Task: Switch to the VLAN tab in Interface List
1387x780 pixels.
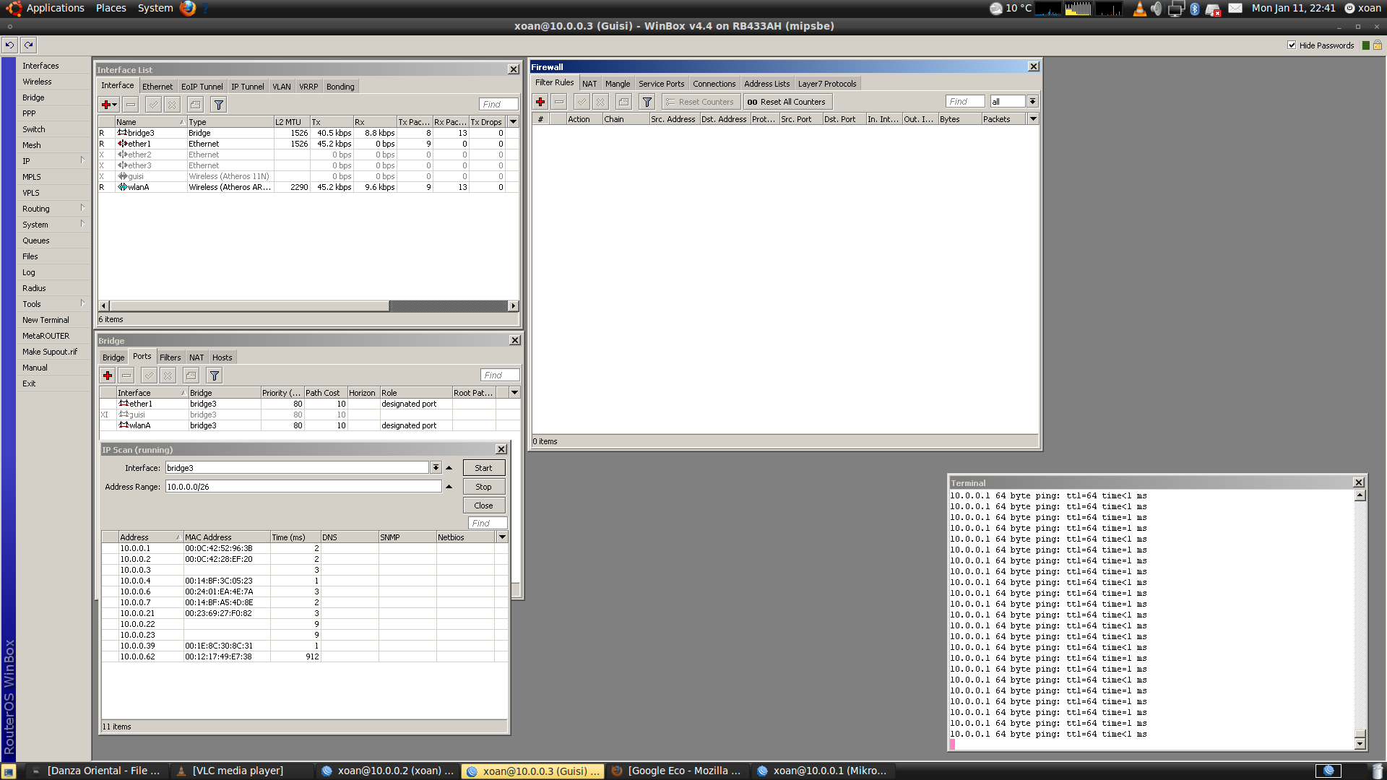Action: coord(282,87)
